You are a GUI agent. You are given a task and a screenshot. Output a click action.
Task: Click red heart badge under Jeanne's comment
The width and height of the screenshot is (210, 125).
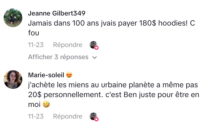click(x=96, y=48)
